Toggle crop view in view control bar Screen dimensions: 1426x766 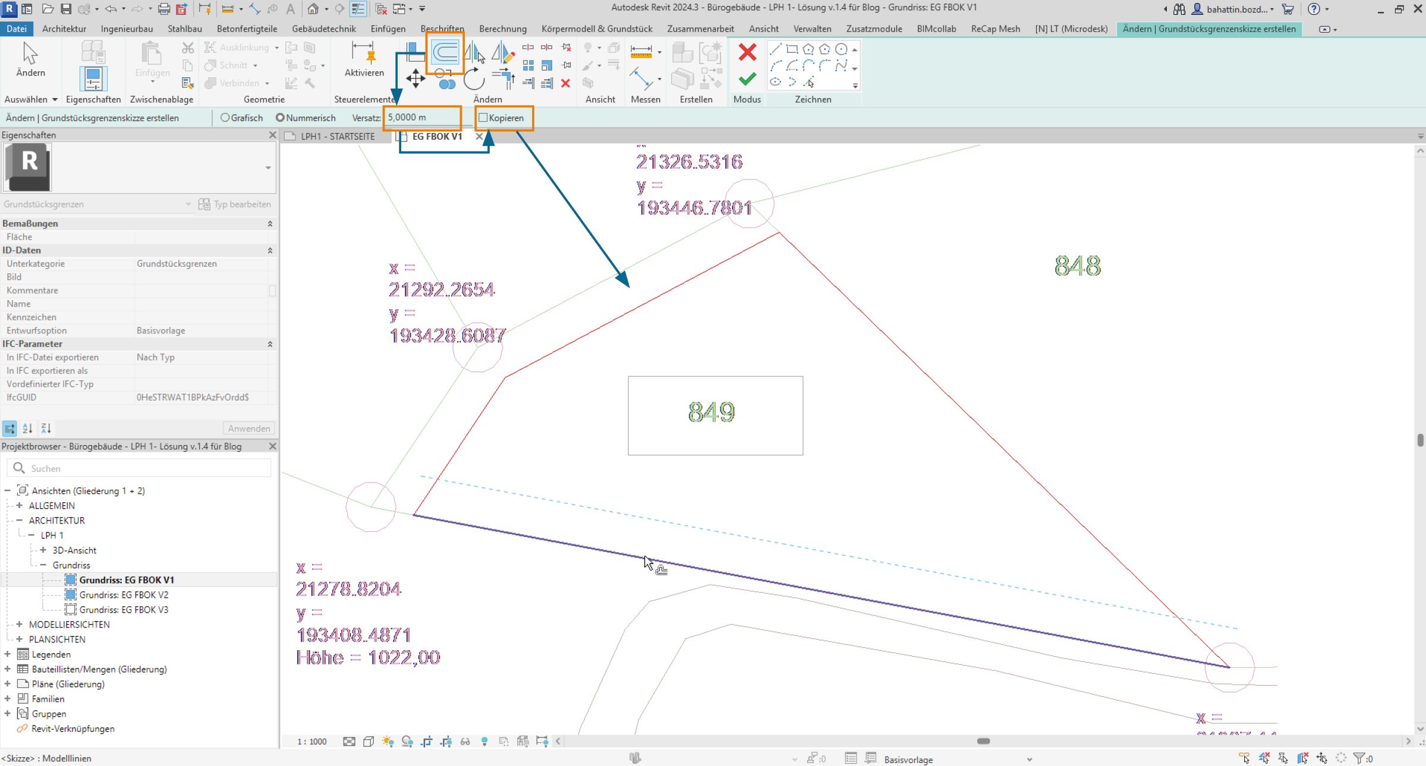click(x=427, y=741)
